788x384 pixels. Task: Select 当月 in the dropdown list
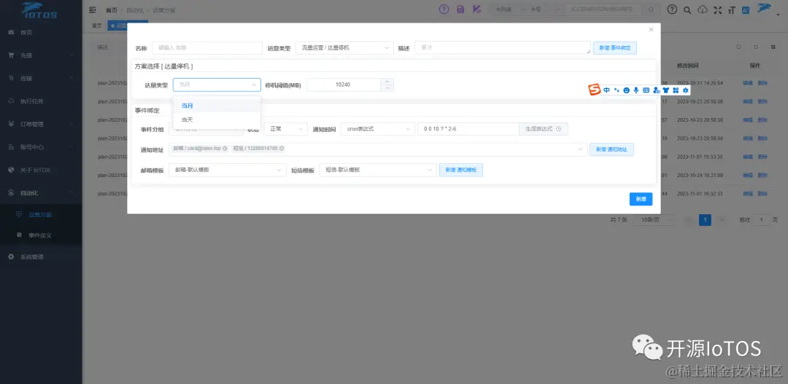pyautogui.click(x=217, y=106)
